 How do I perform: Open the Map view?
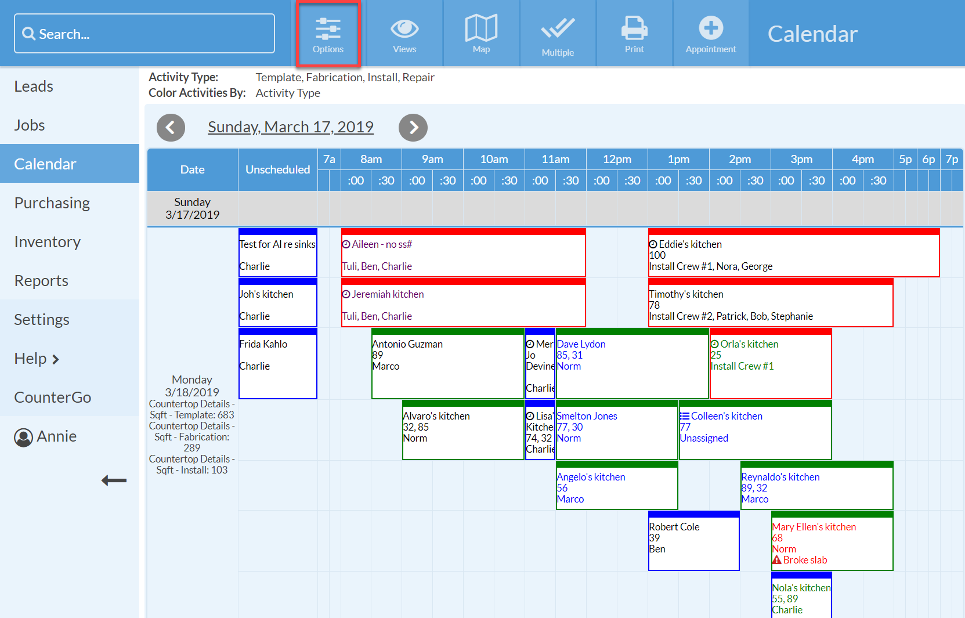pyautogui.click(x=481, y=32)
